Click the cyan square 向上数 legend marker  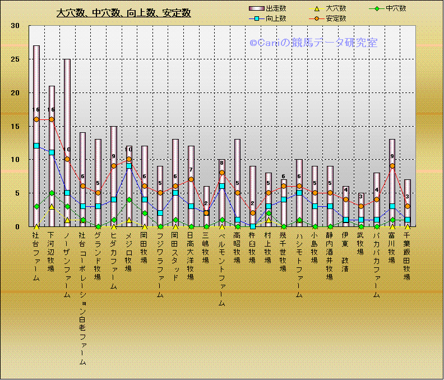coord(256,18)
